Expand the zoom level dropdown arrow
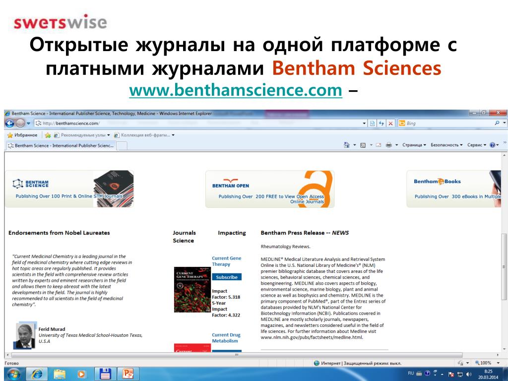This screenshot has width=508, height=381. pyautogui.click(x=499, y=363)
